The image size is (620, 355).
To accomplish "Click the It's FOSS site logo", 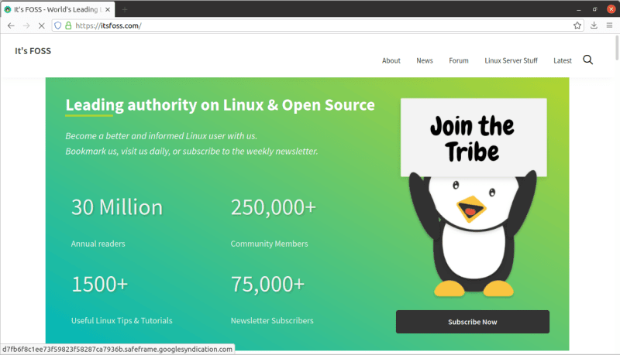I will tap(33, 51).
